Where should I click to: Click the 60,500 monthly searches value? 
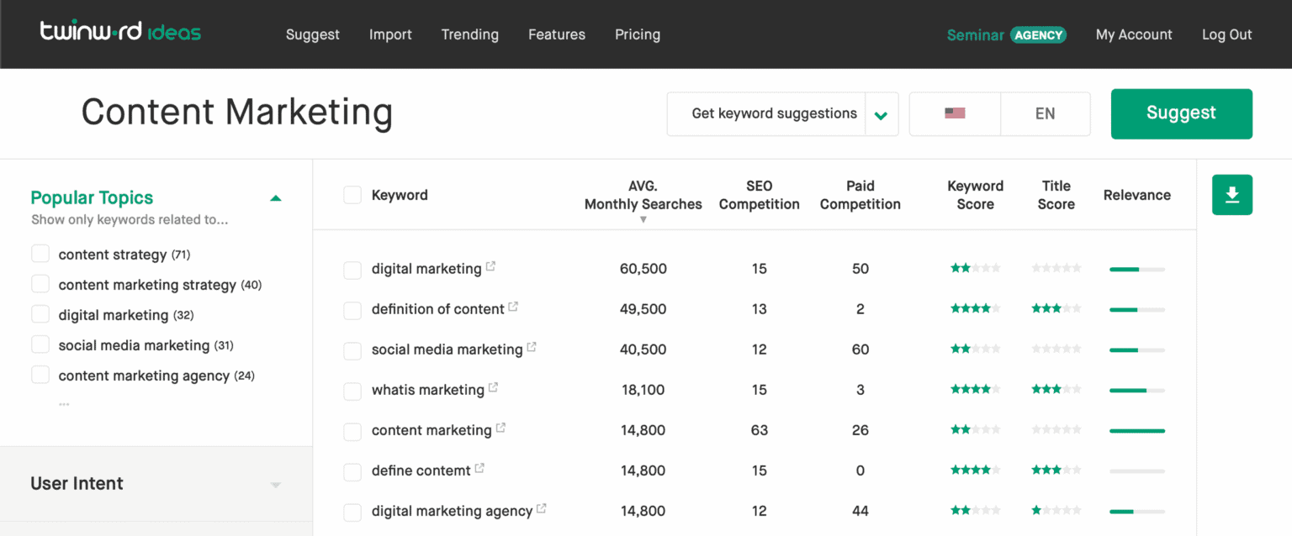[643, 269]
